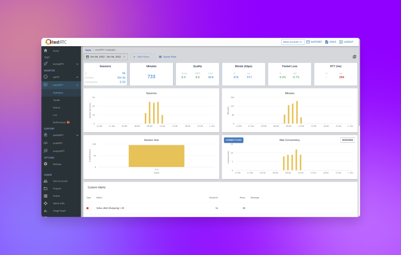Open the date range picker Oct 06, 2022

pyautogui.click(x=105, y=57)
